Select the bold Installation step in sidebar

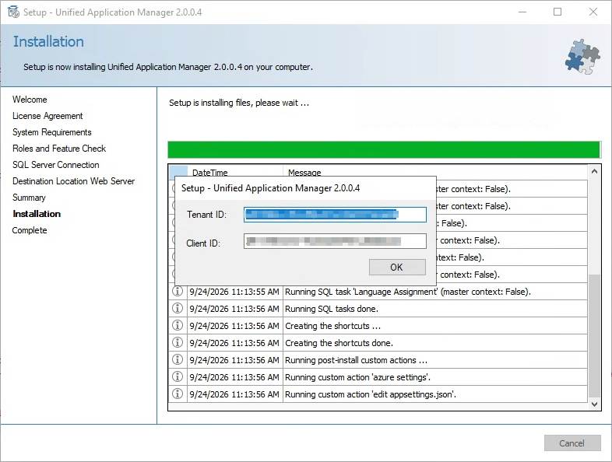[x=37, y=214]
